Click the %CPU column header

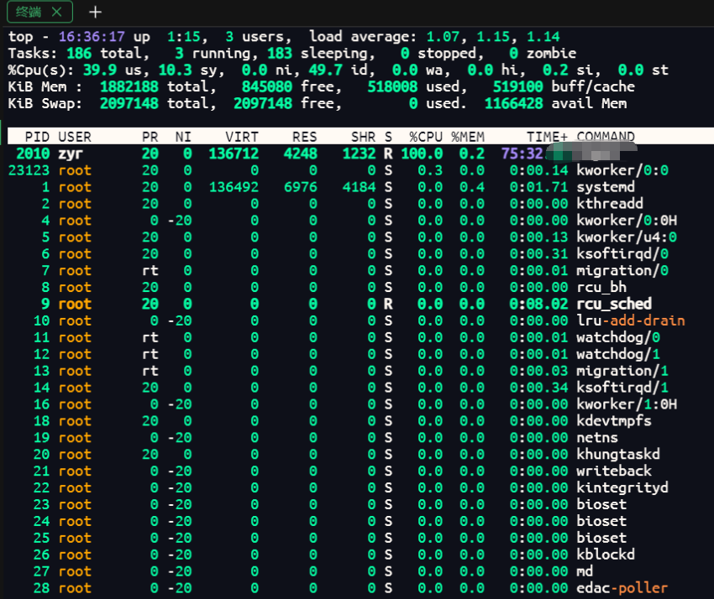pos(425,137)
